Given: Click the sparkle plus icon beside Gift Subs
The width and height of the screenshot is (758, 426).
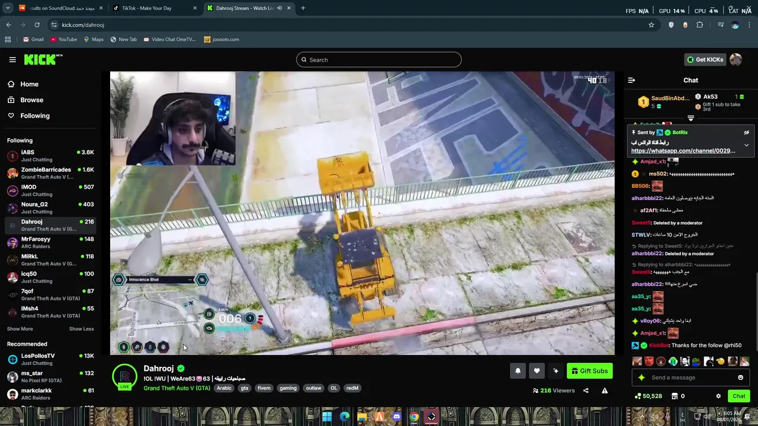Looking at the screenshot, I should point(555,371).
